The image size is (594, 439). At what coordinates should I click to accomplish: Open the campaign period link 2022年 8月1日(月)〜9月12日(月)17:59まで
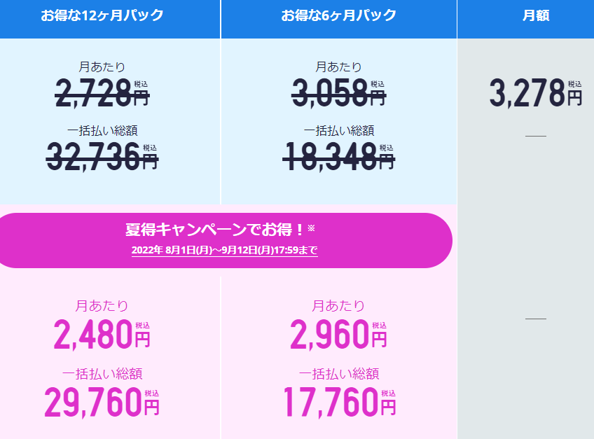225,250
